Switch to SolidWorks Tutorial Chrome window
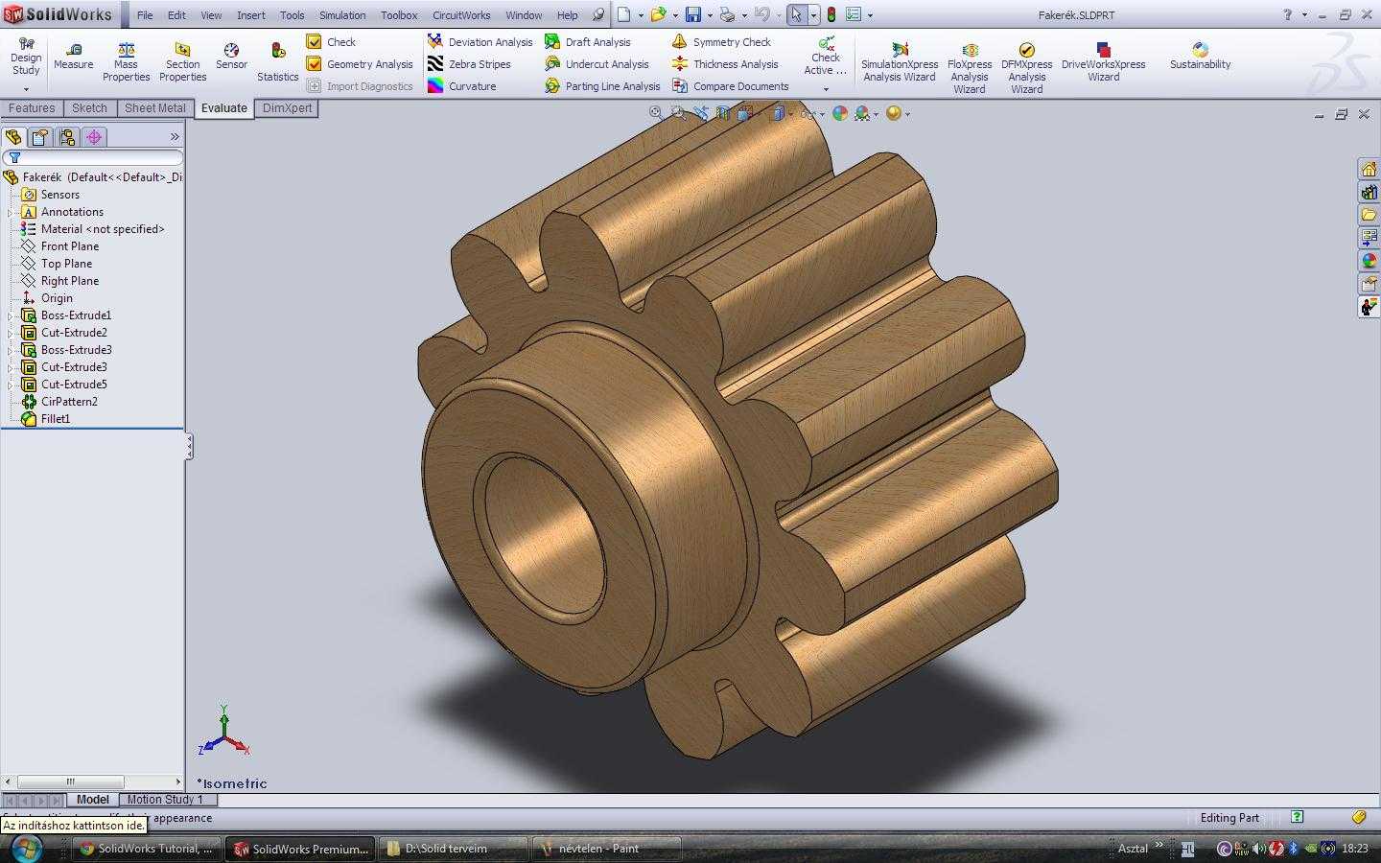The image size is (1381, 863). coord(147,849)
